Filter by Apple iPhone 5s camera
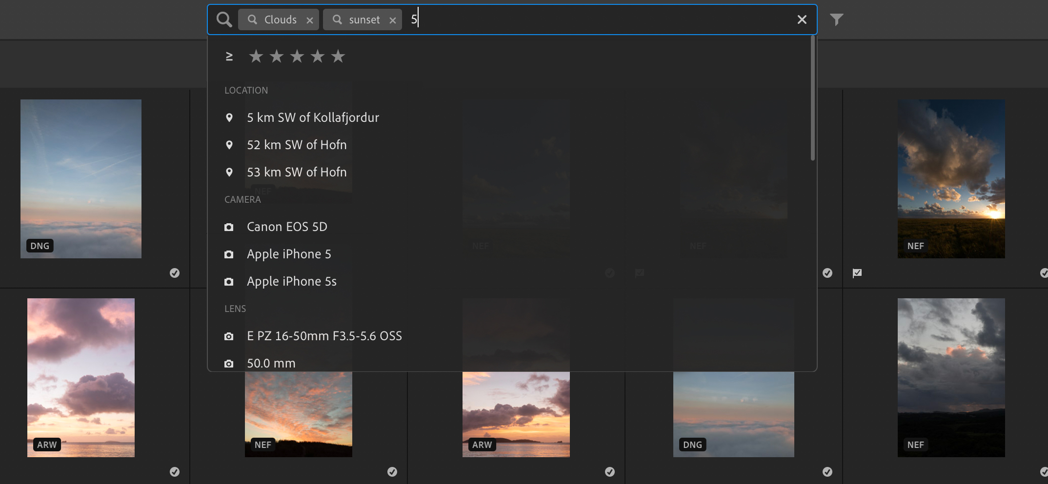The width and height of the screenshot is (1048, 484). (x=509, y=281)
